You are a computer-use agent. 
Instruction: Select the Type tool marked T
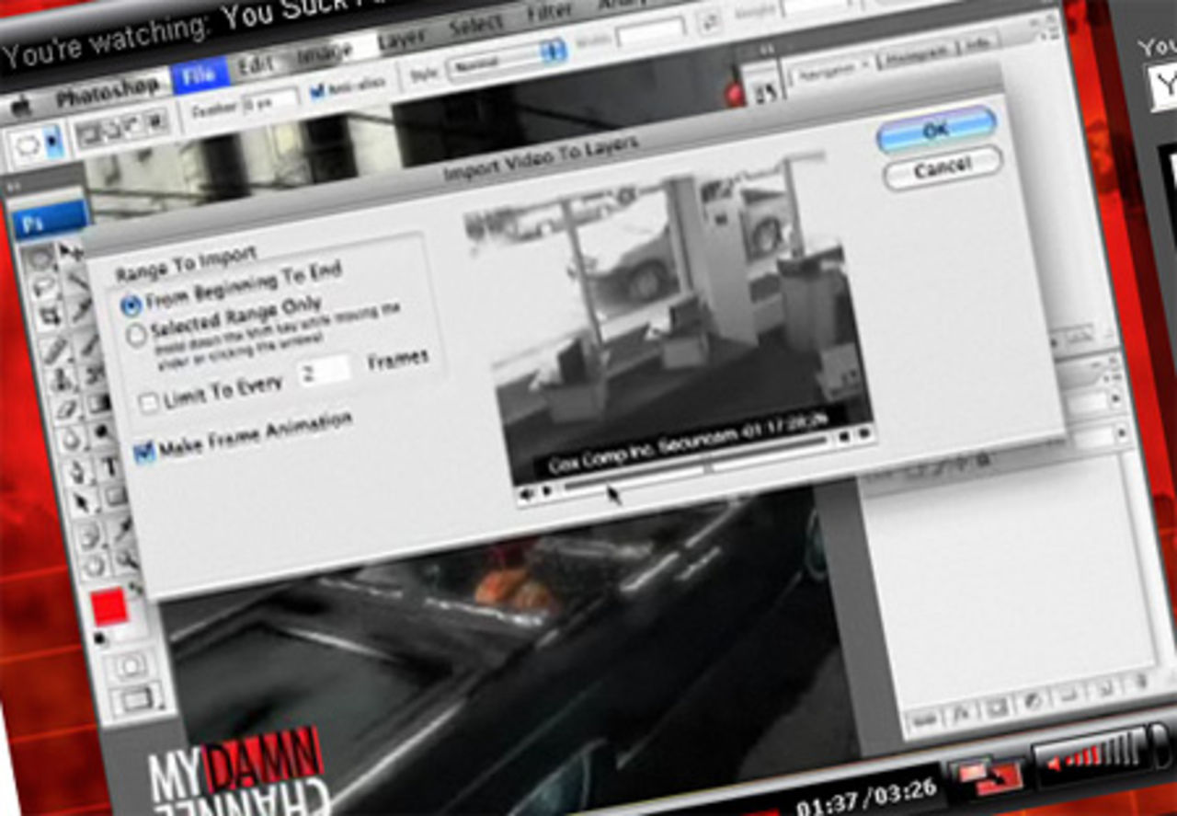pos(111,466)
